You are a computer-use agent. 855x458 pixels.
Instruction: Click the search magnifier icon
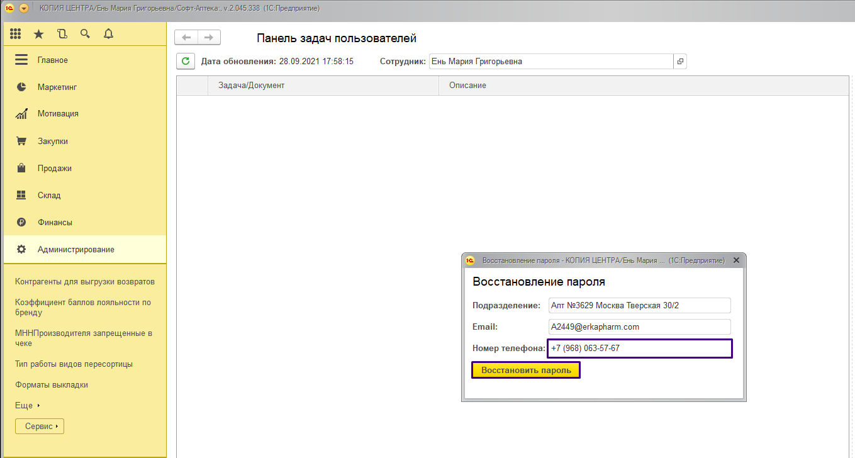pos(85,34)
